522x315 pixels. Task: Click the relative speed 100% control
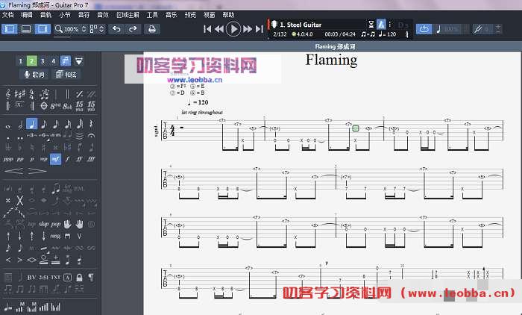click(x=450, y=29)
